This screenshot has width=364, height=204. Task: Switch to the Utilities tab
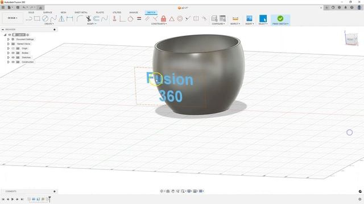pos(117,12)
